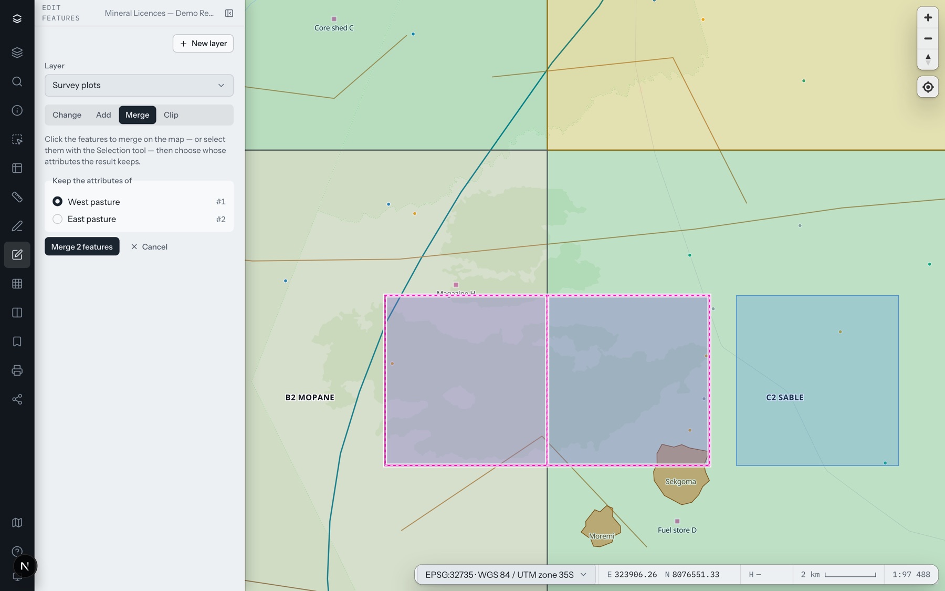Open the Share tool in the sidebar
Screen dimensions: 945x591
coord(17,399)
